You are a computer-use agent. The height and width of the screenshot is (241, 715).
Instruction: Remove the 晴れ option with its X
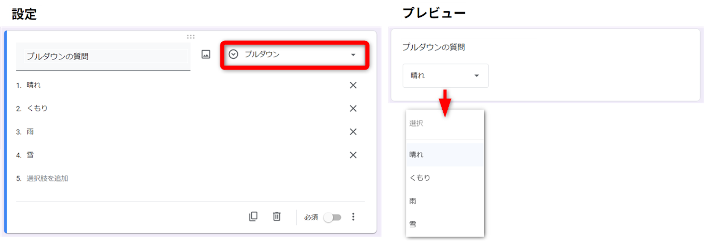(353, 85)
